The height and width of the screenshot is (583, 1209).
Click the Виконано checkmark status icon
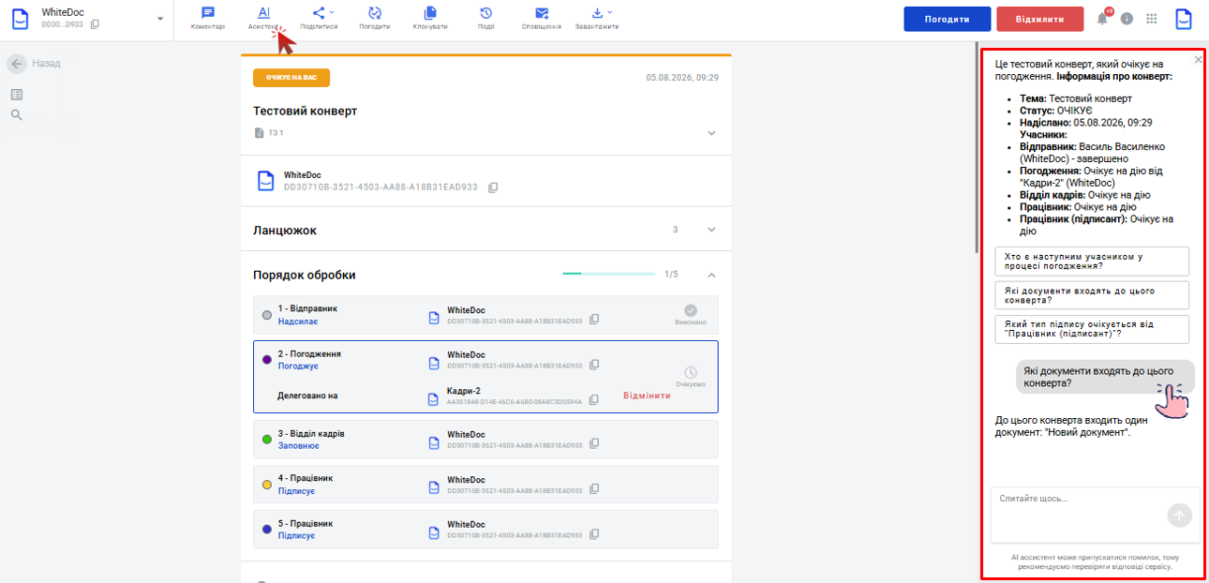(691, 310)
